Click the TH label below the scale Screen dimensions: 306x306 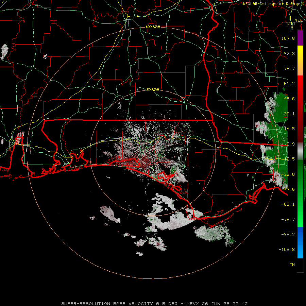coord(292,265)
